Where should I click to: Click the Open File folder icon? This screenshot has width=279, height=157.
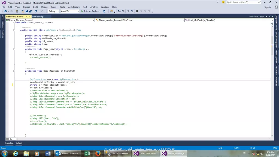point(23,11)
